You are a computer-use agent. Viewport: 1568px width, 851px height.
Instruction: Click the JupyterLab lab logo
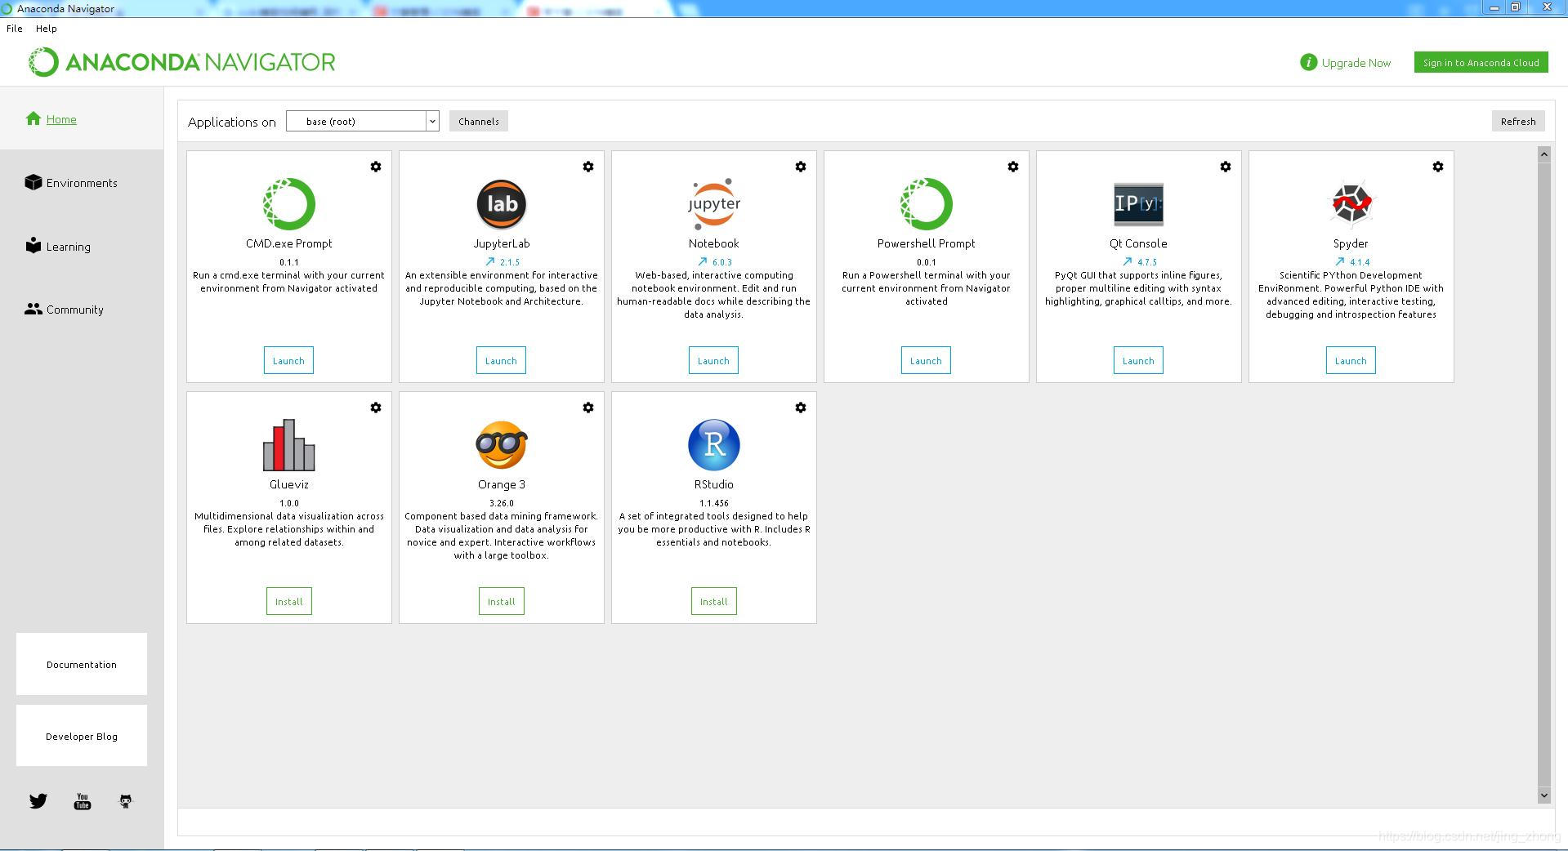pos(502,204)
